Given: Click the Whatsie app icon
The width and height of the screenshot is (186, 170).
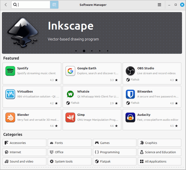Looking at the screenshot, I should coord(70,94).
